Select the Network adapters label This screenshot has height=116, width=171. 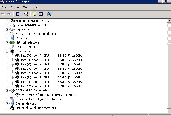click(x=27, y=42)
